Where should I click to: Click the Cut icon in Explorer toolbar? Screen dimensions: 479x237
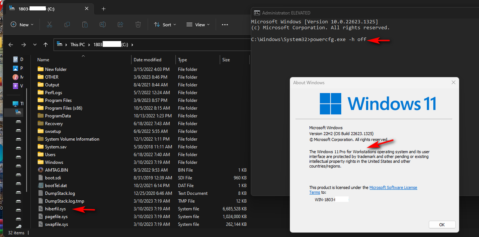[49, 25]
